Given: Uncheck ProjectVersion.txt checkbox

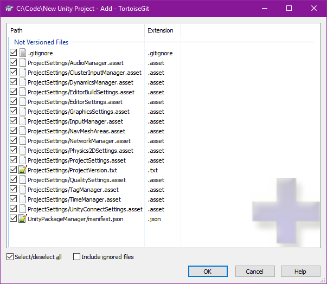Looking at the screenshot, I should pos(13,170).
